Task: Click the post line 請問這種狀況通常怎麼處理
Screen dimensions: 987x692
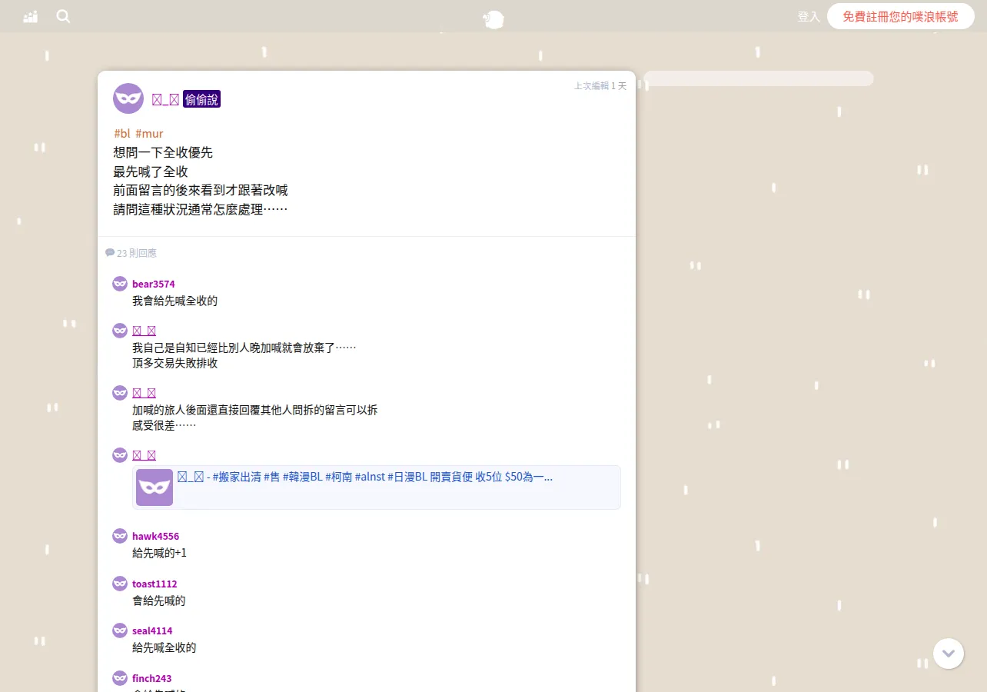Action: pyautogui.click(x=201, y=209)
